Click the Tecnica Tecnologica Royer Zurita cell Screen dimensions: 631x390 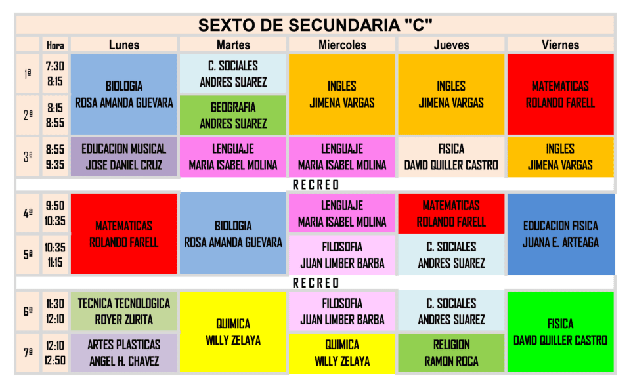click(x=124, y=311)
